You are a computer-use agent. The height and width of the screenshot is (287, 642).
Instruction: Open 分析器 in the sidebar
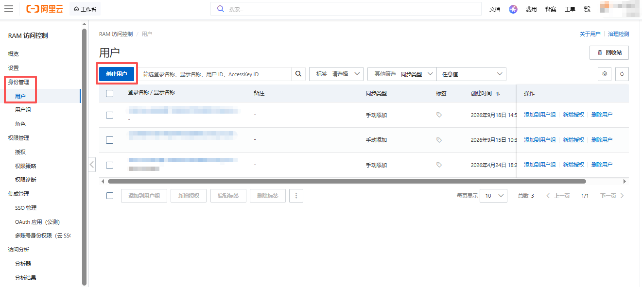click(23, 264)
